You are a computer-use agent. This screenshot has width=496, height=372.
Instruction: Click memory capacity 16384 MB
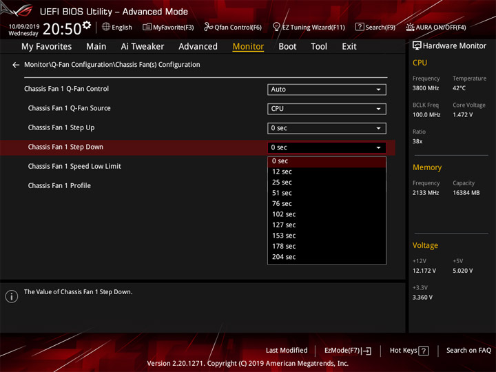466,193
